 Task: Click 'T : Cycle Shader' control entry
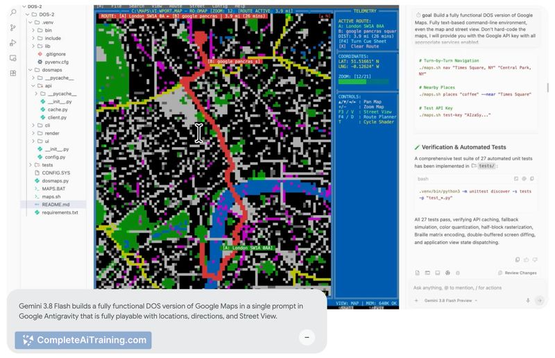[x=366, y=122]
